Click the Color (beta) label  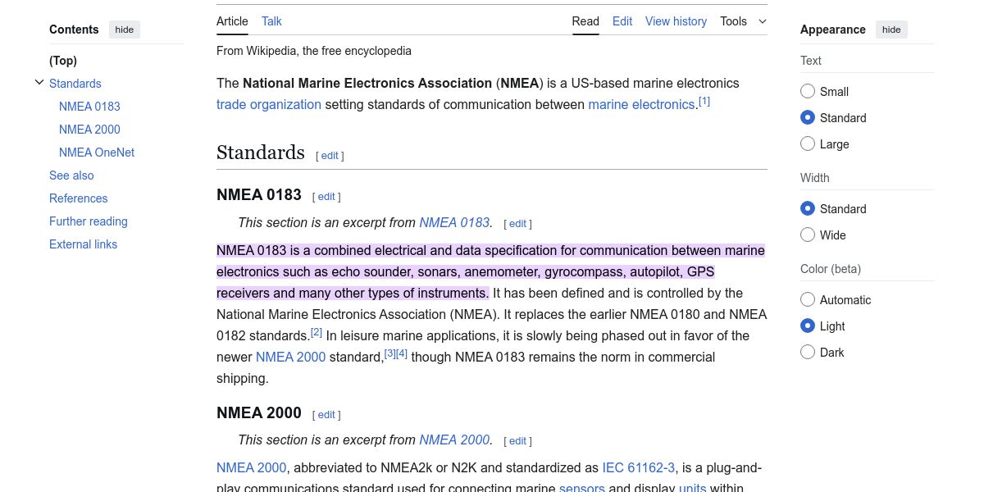point(831,269)
